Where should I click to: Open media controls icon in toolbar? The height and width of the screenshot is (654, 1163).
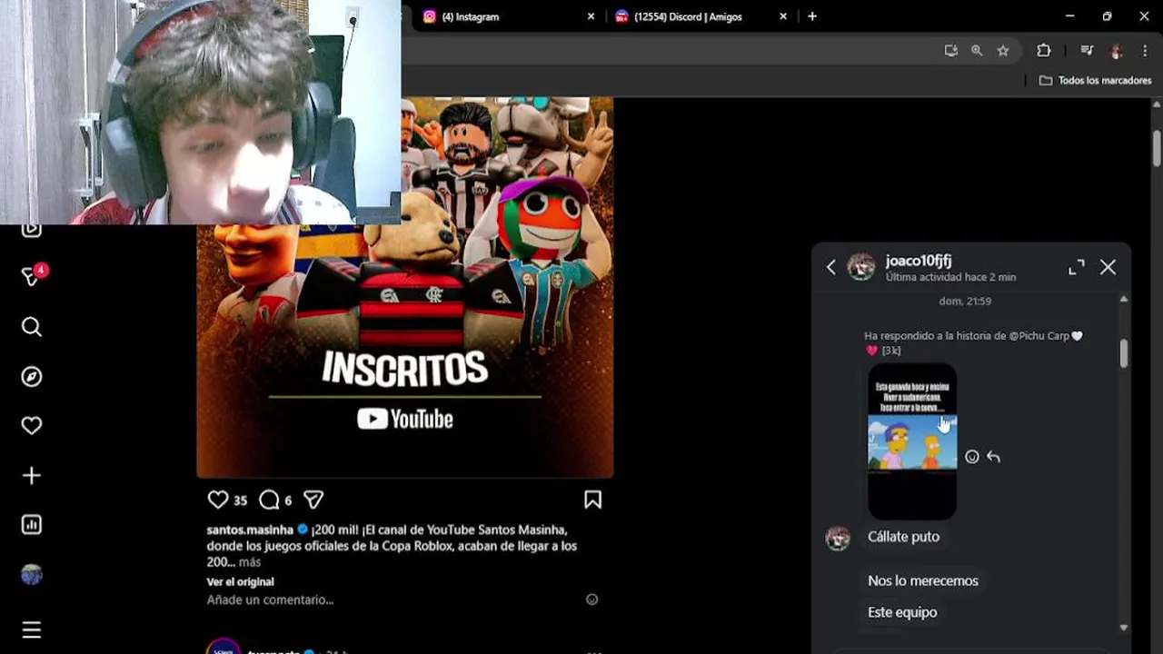(x=1087, y=51)
